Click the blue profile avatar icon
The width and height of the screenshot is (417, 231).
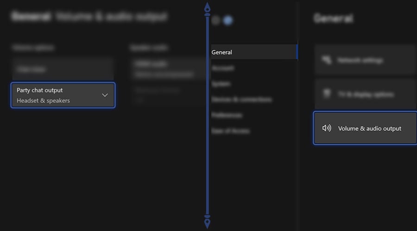(228, 20)
